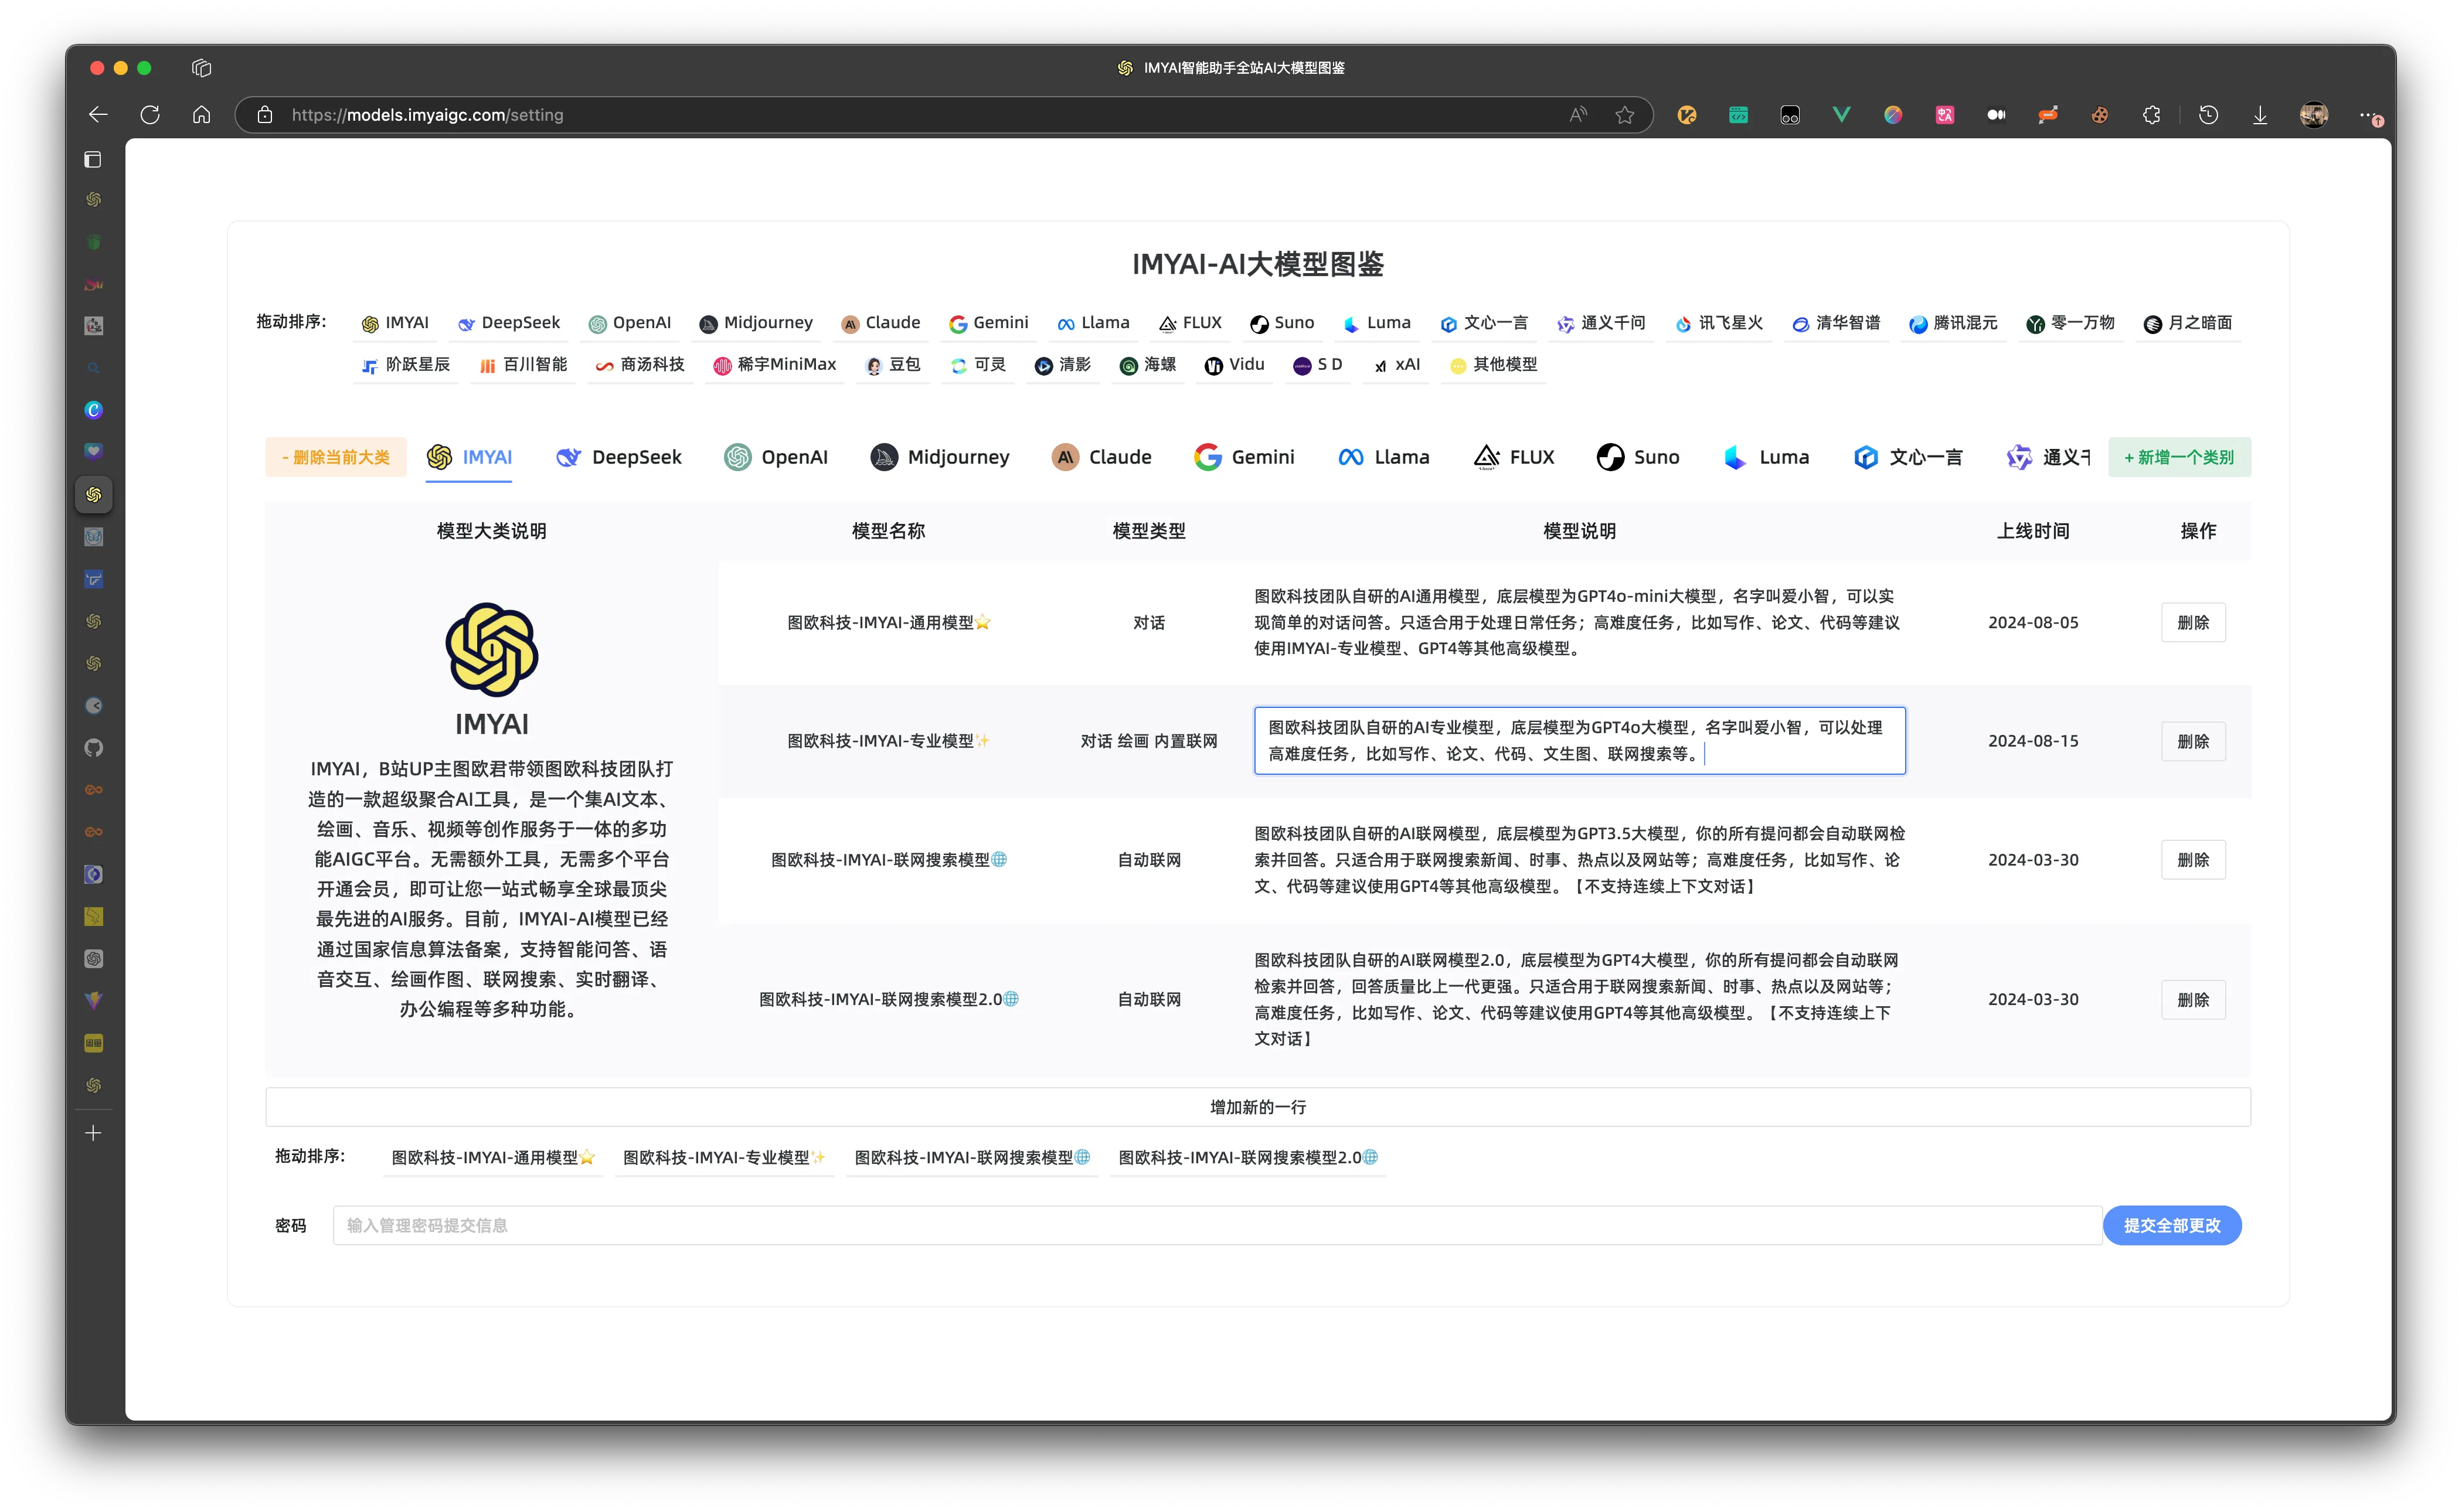Switch to the Luma category tab

pos(1767,457)
